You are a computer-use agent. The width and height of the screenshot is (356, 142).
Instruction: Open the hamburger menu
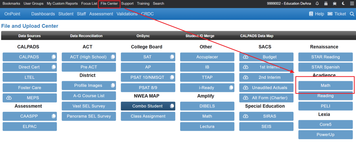[x=351, y=3]
